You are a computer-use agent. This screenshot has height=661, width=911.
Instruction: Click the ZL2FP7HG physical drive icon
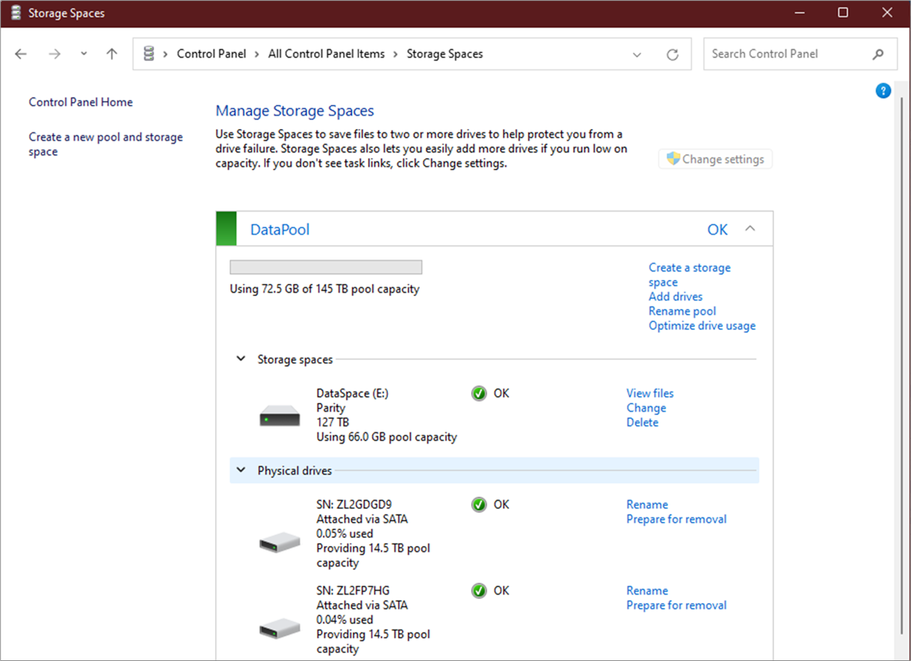click(x=280, y=628)
